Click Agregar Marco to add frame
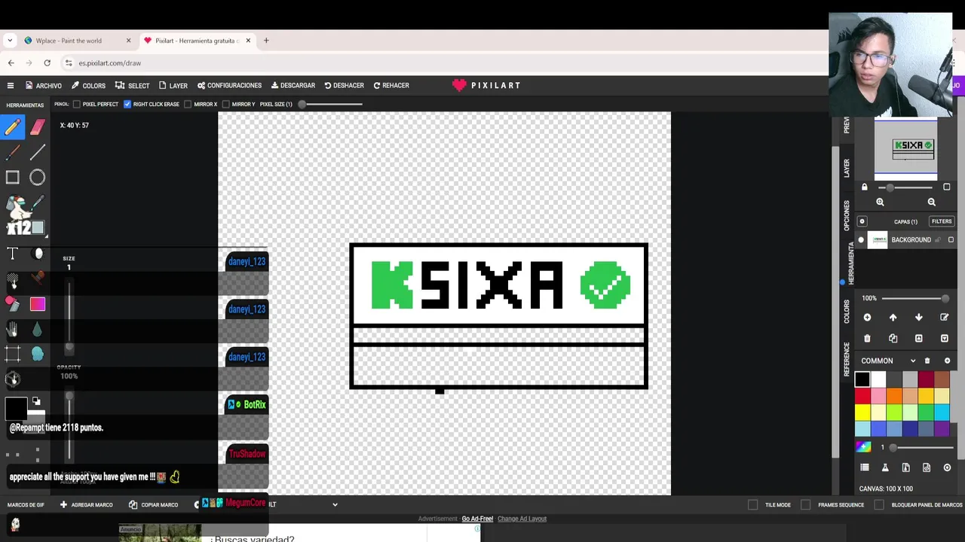 tap(86, 505)
